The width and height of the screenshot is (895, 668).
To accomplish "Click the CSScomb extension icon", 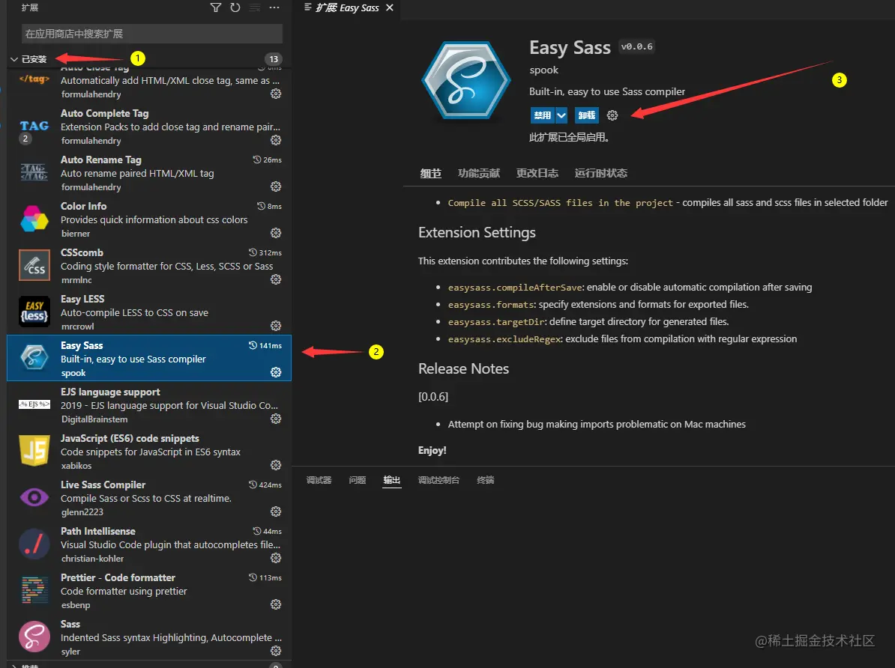I will [34, 265].
